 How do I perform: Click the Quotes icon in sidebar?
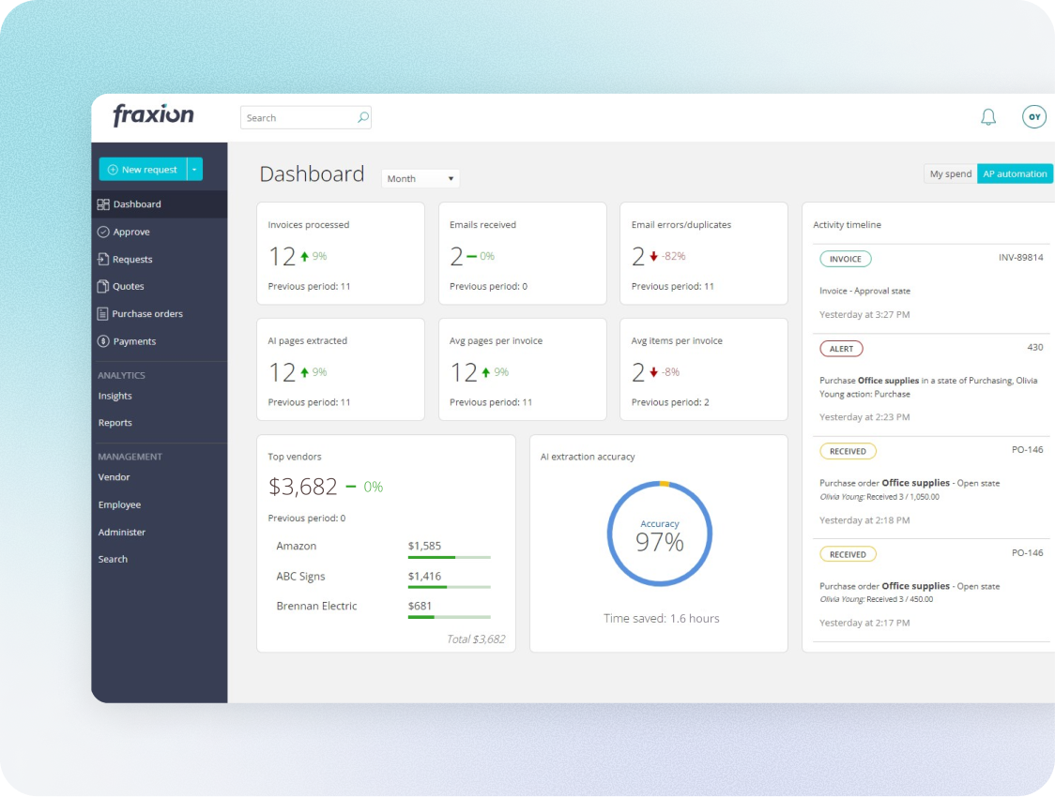pos(103,286)
